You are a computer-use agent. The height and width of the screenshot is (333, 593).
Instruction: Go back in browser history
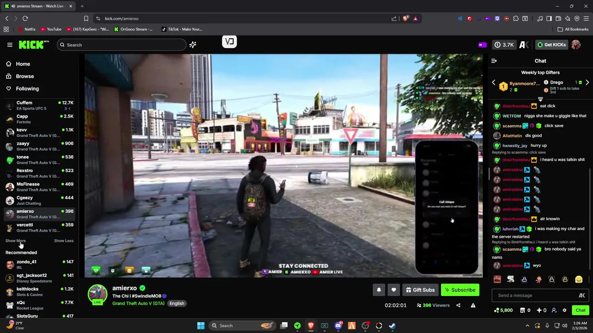click(x=6, y=18)
